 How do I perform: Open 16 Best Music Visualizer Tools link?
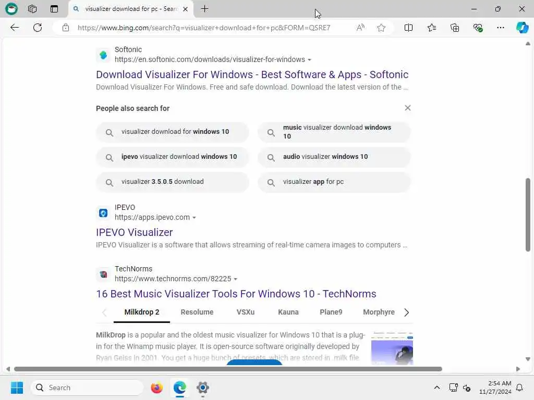coord(236,294)
